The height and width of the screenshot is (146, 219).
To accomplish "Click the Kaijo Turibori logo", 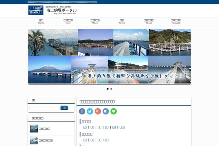I will [x=36, y=10].
